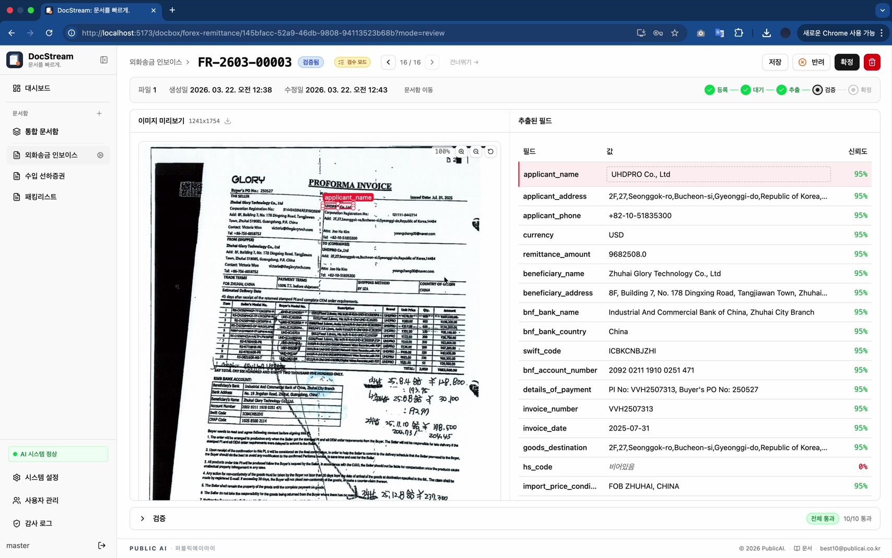The image size is (892, 558).
Task: Collapse the DocStream left sidebar
Action: click(x=104, y=60)
